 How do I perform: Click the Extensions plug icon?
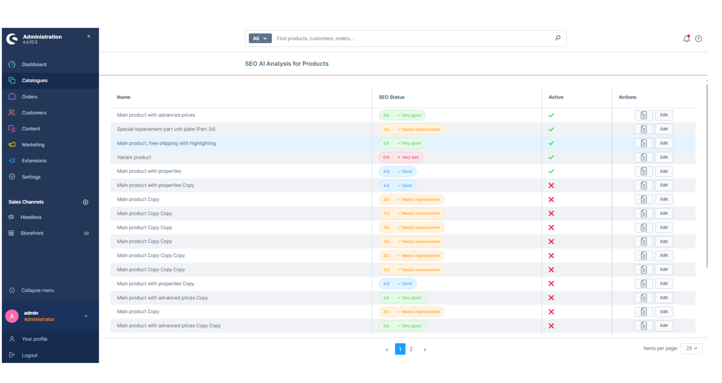click(12, 160)
